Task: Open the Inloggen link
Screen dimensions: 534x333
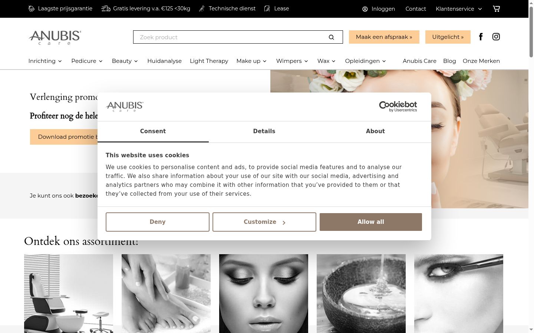Action: pyautogui.click(x=383, y=9)
